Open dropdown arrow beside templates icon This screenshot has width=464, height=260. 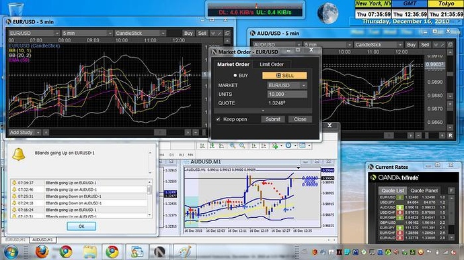(309, 145)
